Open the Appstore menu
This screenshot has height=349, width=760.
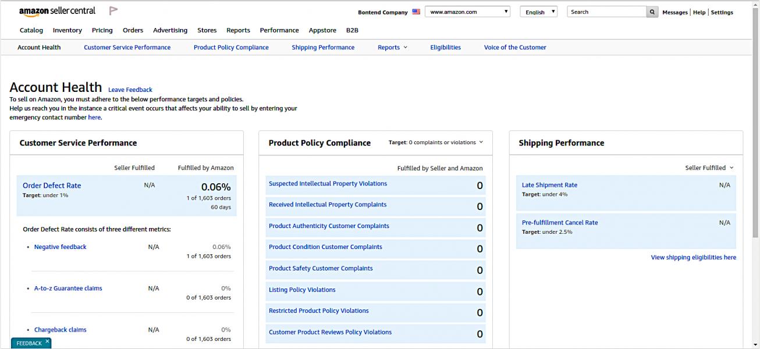[322, 30]
